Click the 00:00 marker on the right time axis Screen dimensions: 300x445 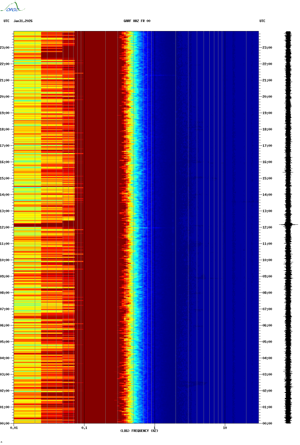coord(267,423)
